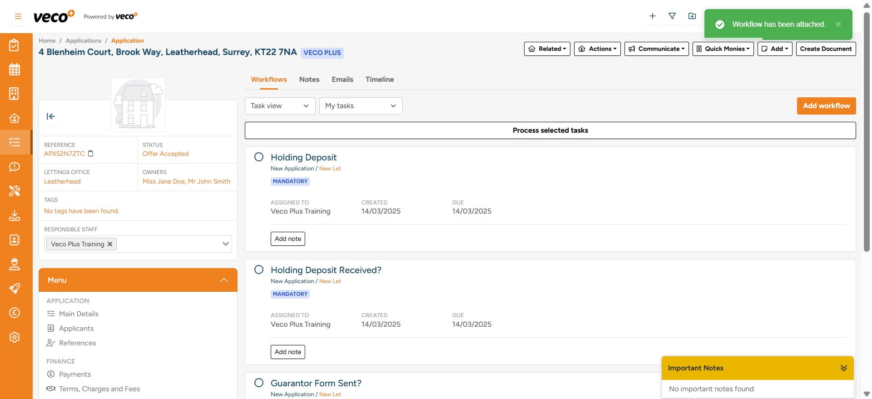Screen dimensions: 872x399
Task: Switch to the Workflows tab
Action: pos(269,79)
